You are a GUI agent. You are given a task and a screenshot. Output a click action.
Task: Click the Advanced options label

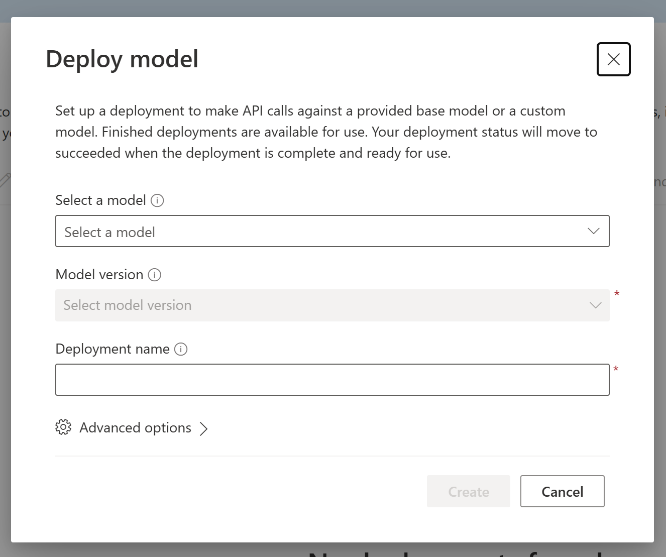pos(136,427)
